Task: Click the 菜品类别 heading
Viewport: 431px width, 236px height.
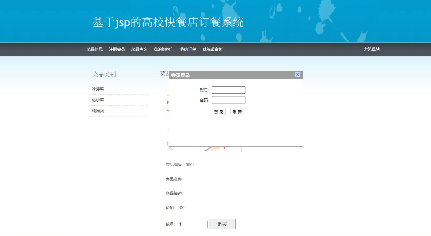Action: tap(104, 74)
